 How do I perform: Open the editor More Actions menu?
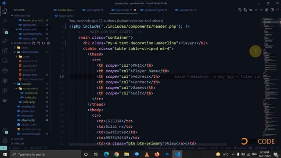[277, 10]
